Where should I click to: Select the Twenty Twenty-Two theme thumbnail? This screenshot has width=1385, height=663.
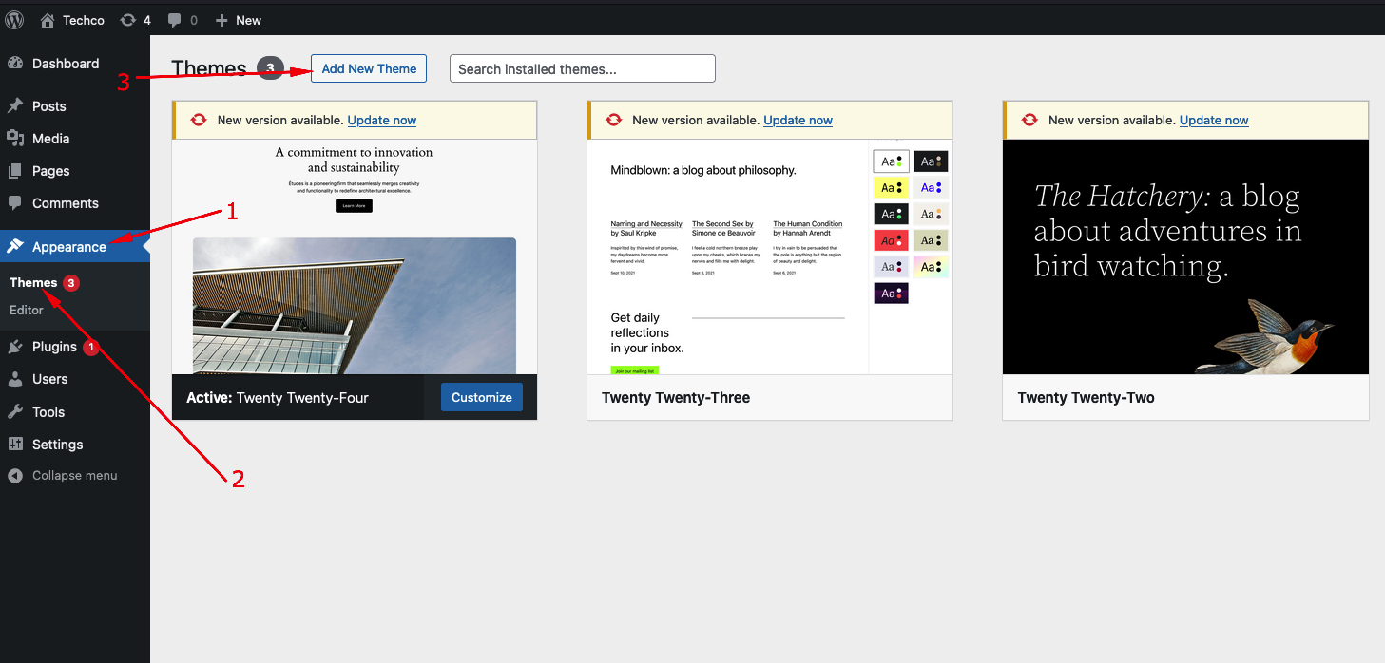pyautogui.click(x=1185, y=256)
